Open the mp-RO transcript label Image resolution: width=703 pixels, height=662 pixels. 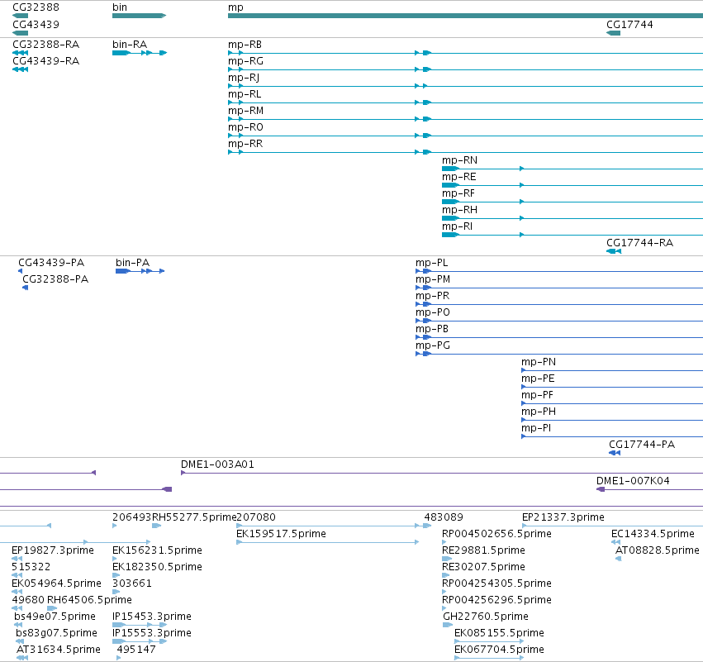click(x=245, y=127)
